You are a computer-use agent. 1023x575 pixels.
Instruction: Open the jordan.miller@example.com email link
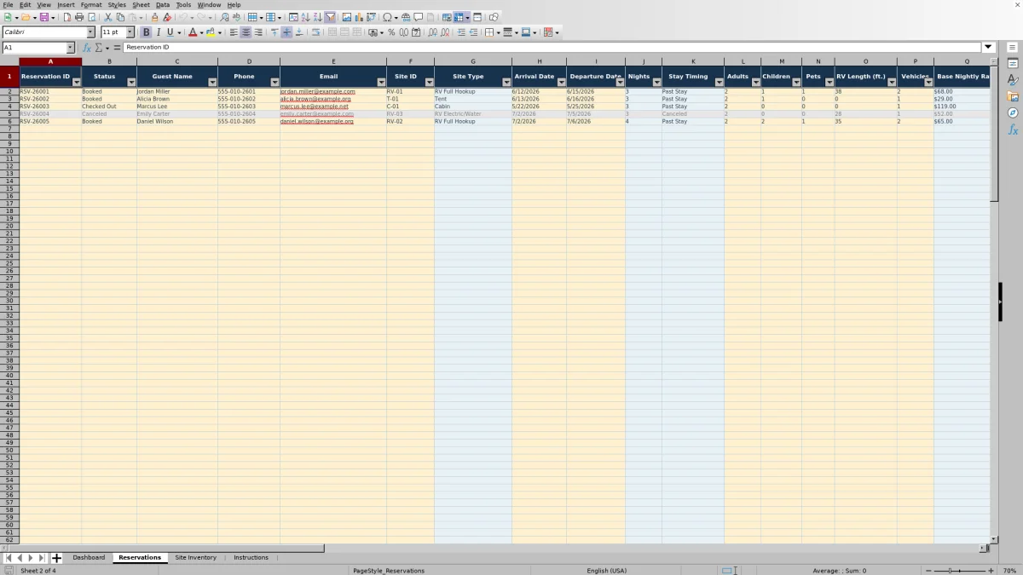[317, 91]
